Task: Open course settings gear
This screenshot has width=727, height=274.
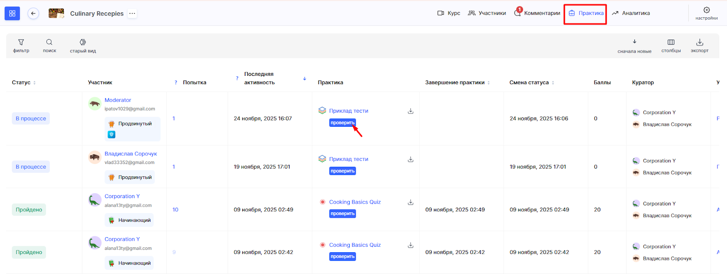Action: [706, 13]
